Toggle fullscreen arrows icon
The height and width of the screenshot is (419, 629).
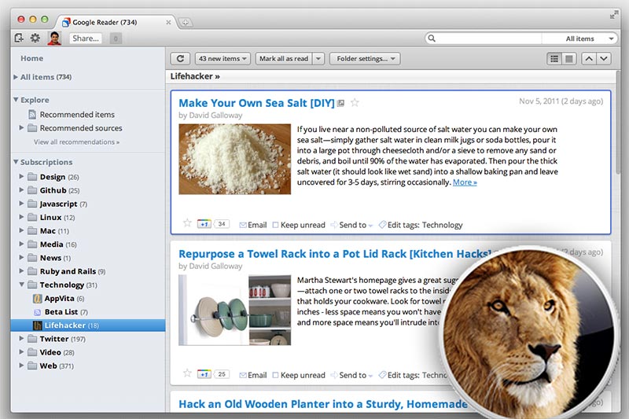tap(614, 15)
